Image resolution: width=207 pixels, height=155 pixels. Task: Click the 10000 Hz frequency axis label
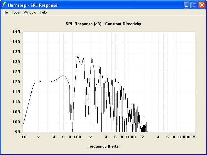tap(184, 137)
